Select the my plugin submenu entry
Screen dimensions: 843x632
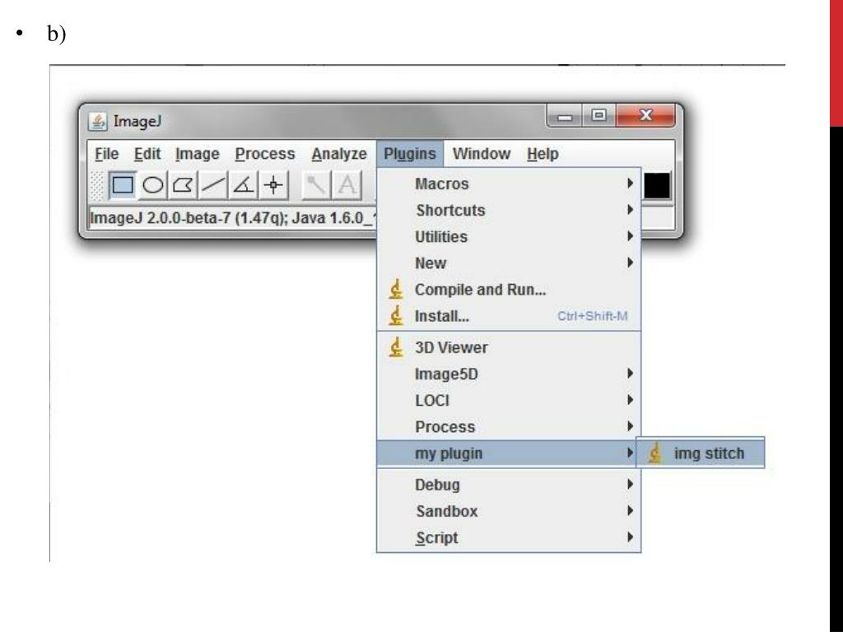pos(509,453)
